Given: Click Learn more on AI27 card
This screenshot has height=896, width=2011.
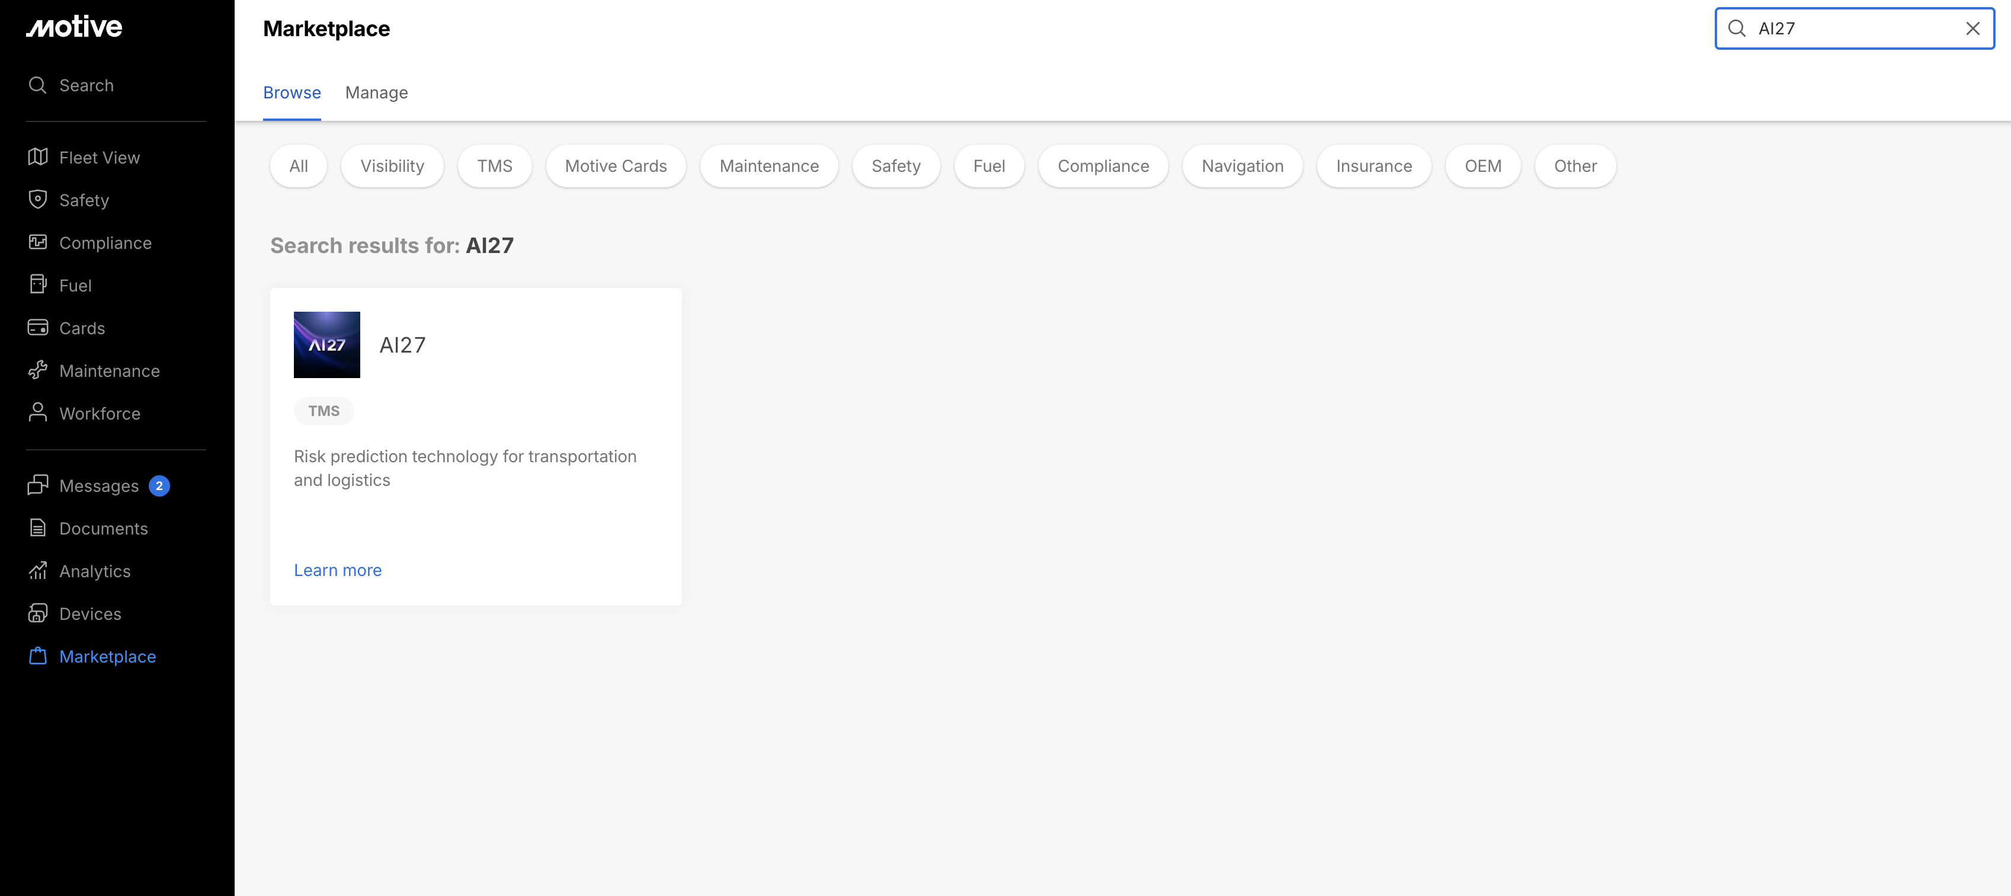Looking at the screenshot, I should point(337,569).
